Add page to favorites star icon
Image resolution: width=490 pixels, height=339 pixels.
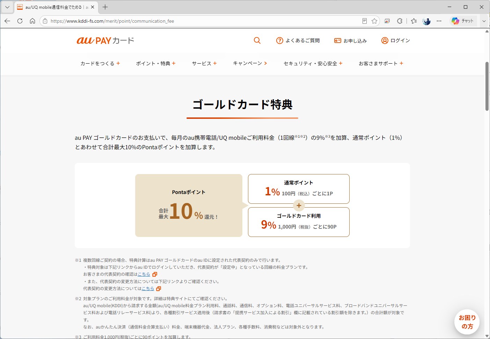pyautogui.click(x=374, y=21)
